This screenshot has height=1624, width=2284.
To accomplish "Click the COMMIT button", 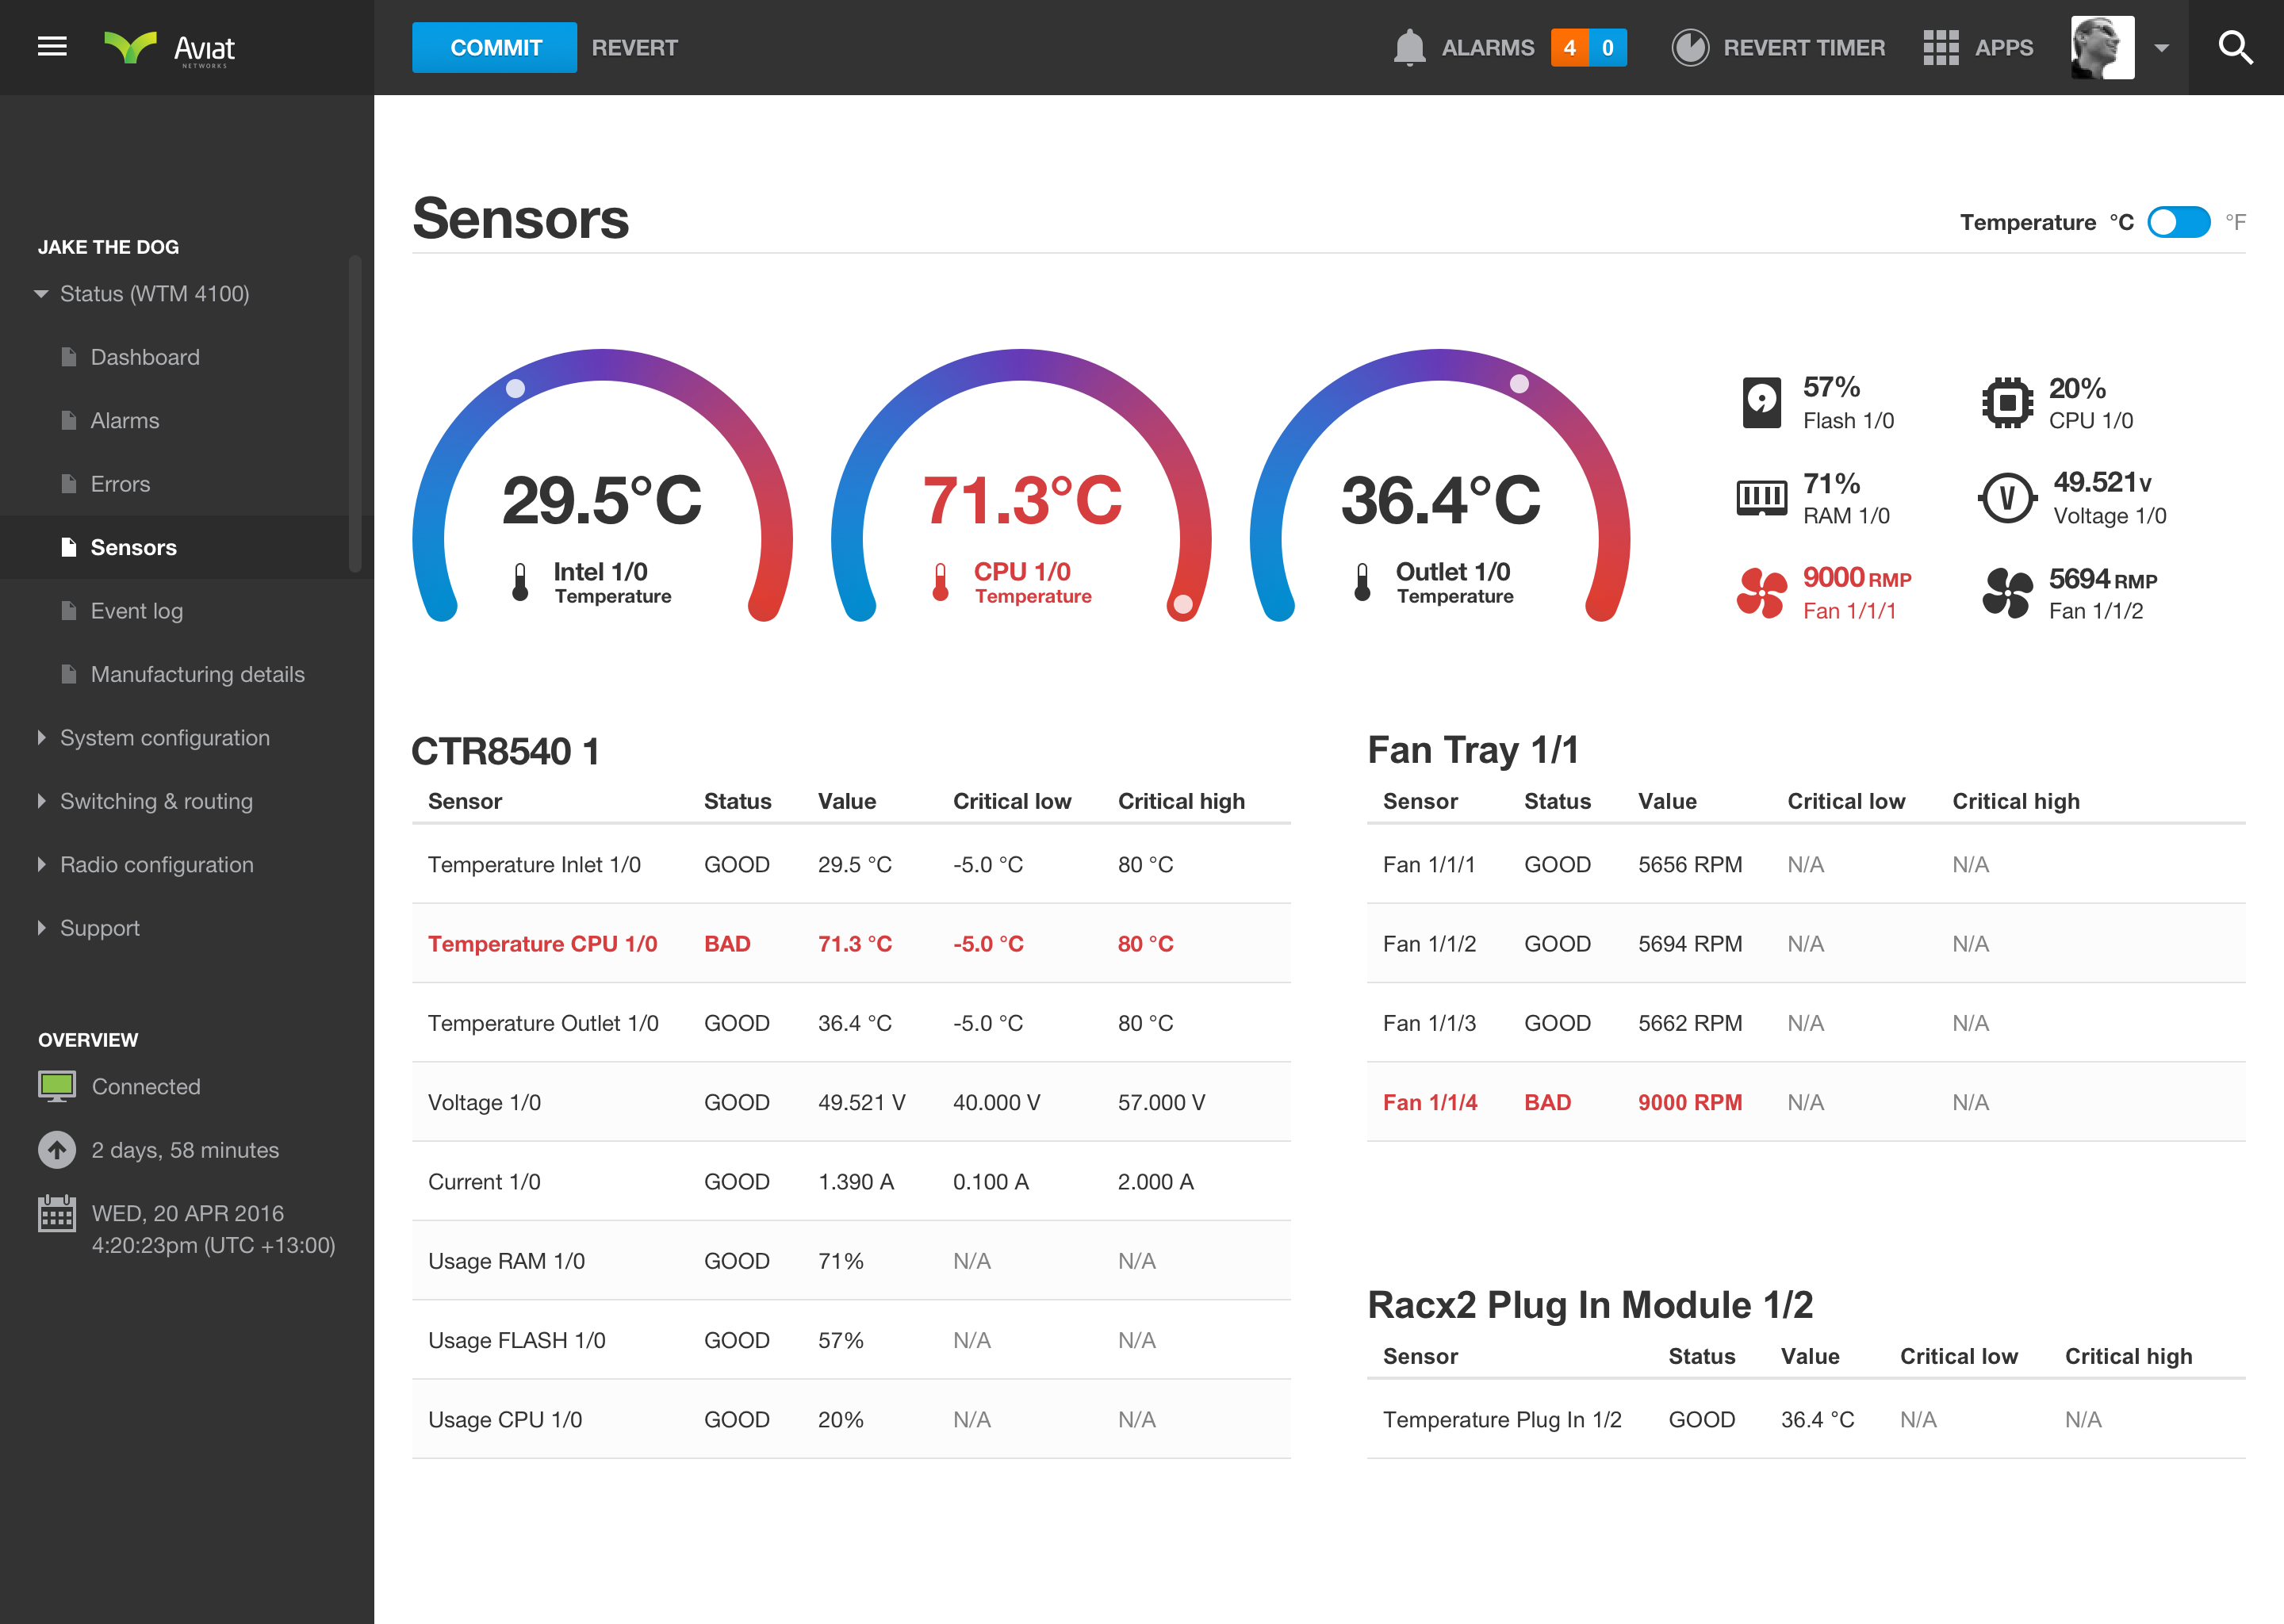I will coord(496,48).
